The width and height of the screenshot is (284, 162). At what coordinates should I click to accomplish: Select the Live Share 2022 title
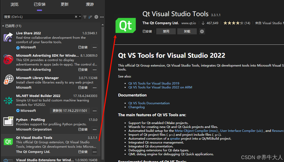[29, 33]
